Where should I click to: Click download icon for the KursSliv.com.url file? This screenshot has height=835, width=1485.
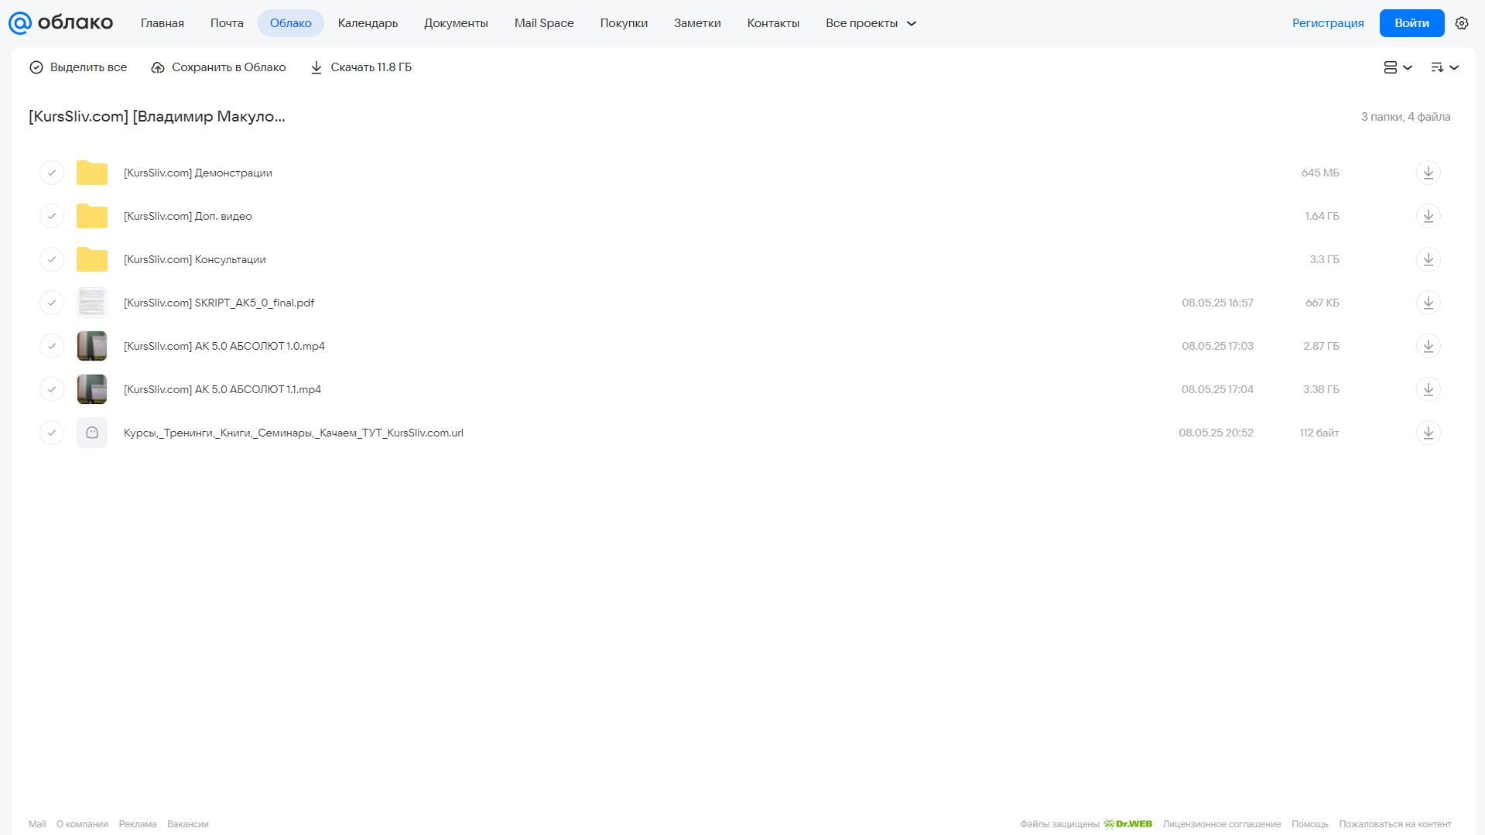click(1428, 433)
